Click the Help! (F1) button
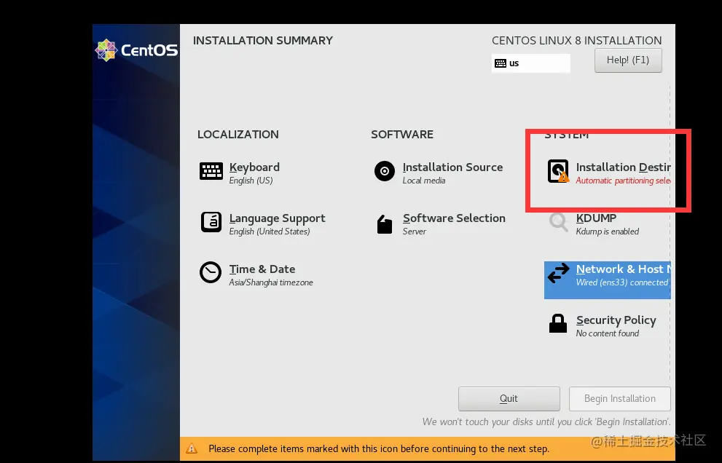Screen dimensions: 722x463 point(628,60)
